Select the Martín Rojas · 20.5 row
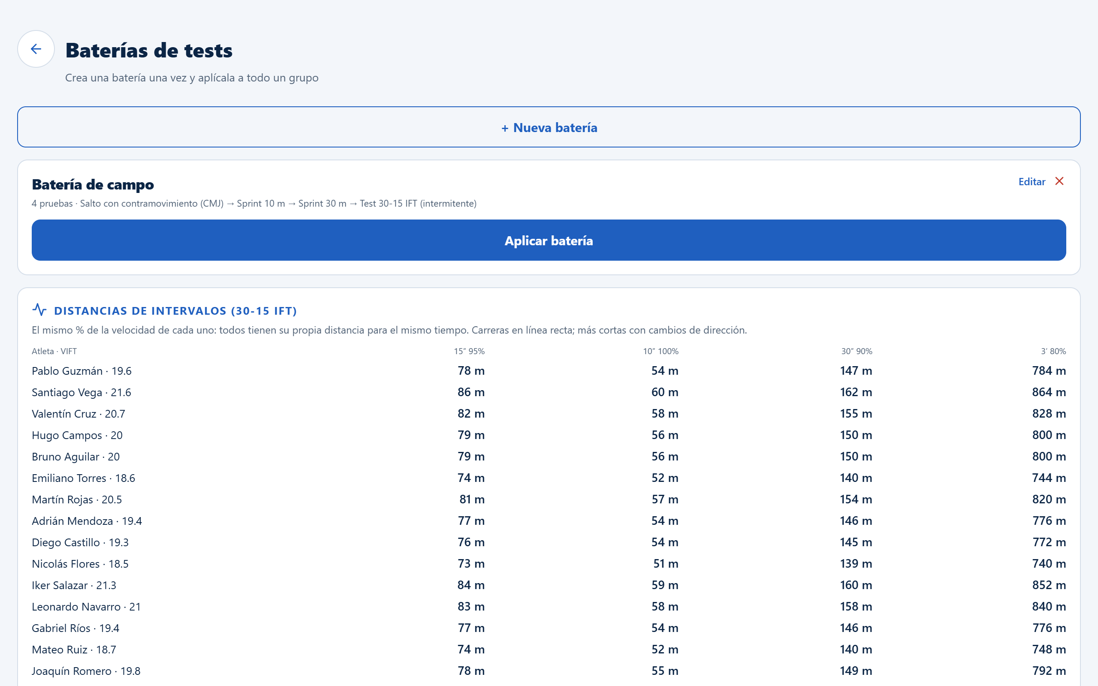The image size is (1098, 686). pyautogui.click(x=549, y=499)
